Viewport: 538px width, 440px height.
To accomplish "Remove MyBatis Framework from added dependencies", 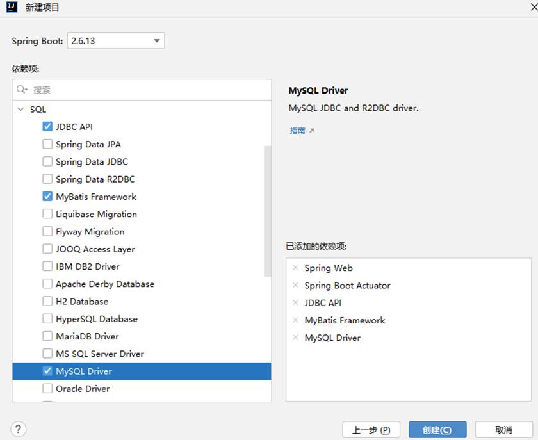I will (x=295, y=320).
